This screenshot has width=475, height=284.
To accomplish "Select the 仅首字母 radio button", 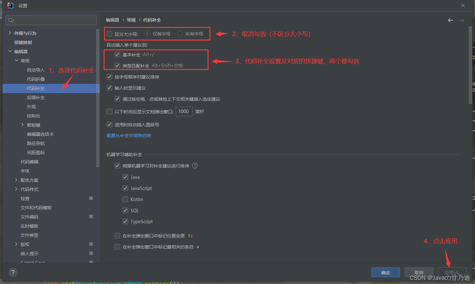I will 147,34.
